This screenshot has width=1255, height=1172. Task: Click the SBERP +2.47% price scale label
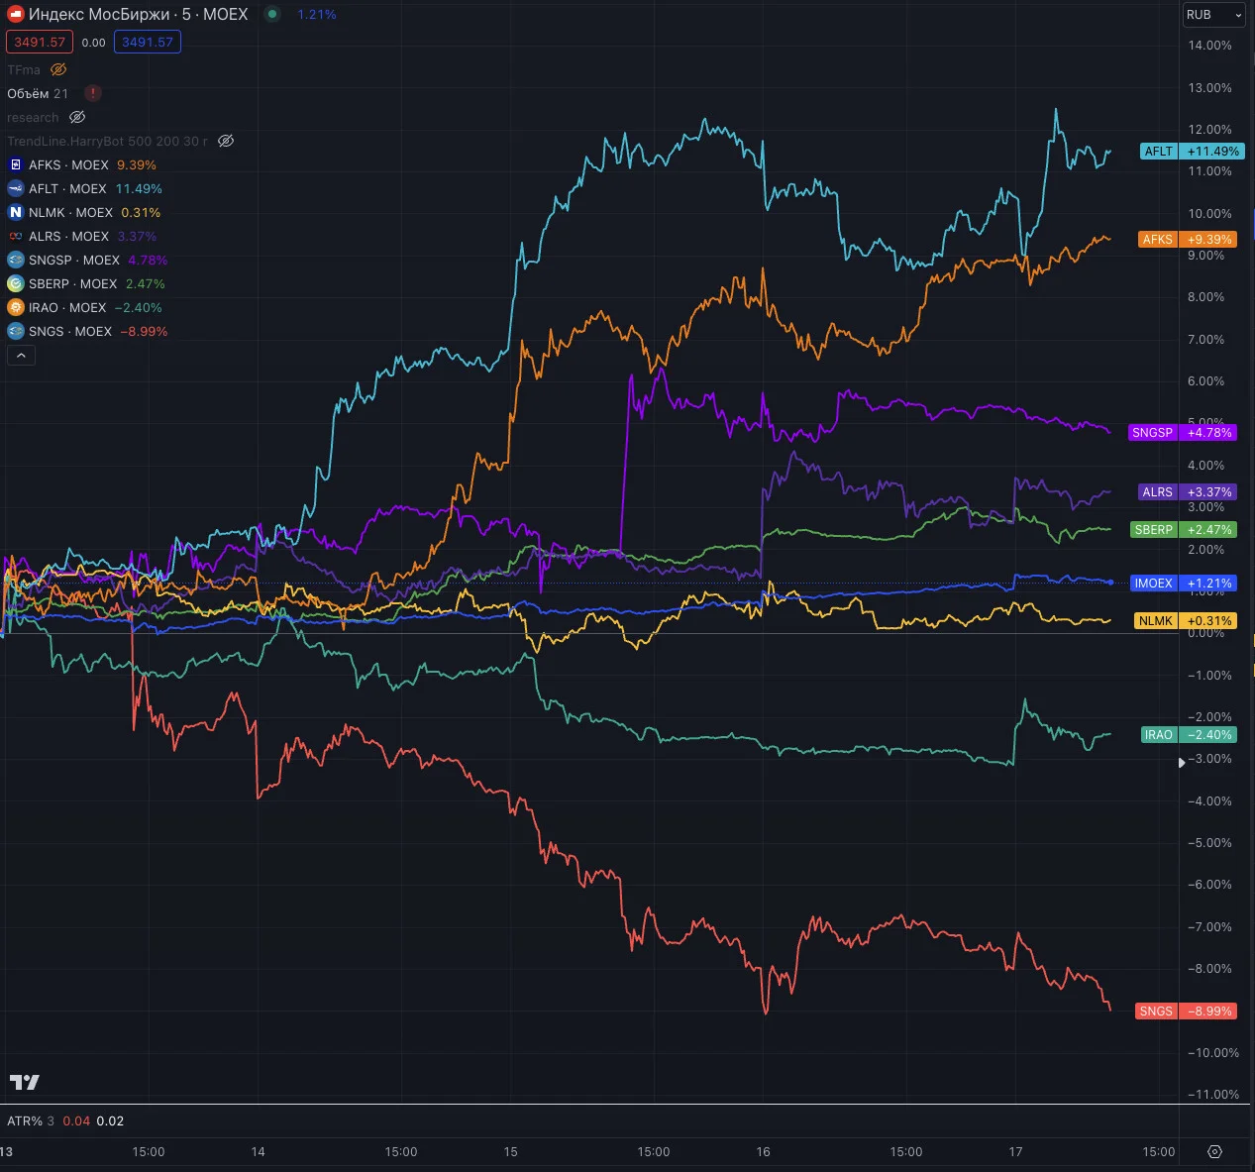(x=1184, y=529)
